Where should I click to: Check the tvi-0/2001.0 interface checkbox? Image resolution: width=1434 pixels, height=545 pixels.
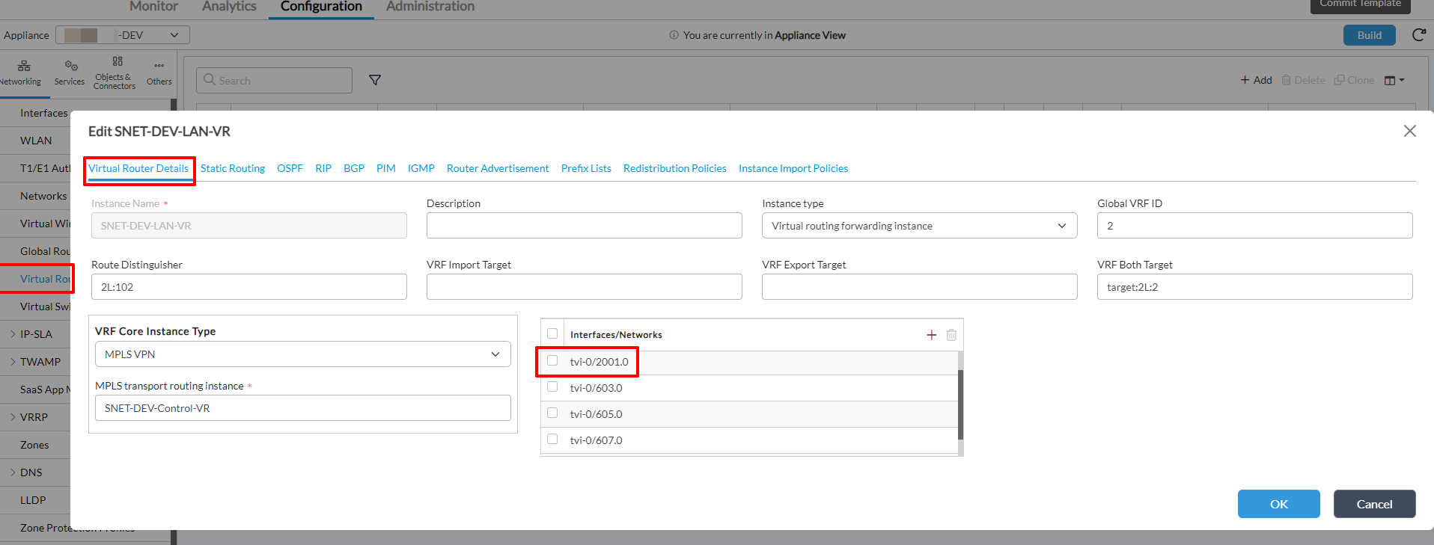[x=552, y=360]
